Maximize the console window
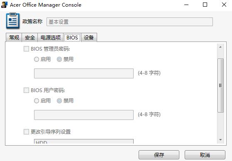Viewport: 232px width, 161px height. click(x=205, y=5)
